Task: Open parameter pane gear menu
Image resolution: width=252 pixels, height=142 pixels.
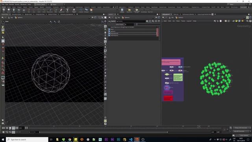Action: click(x=147, y=21)
